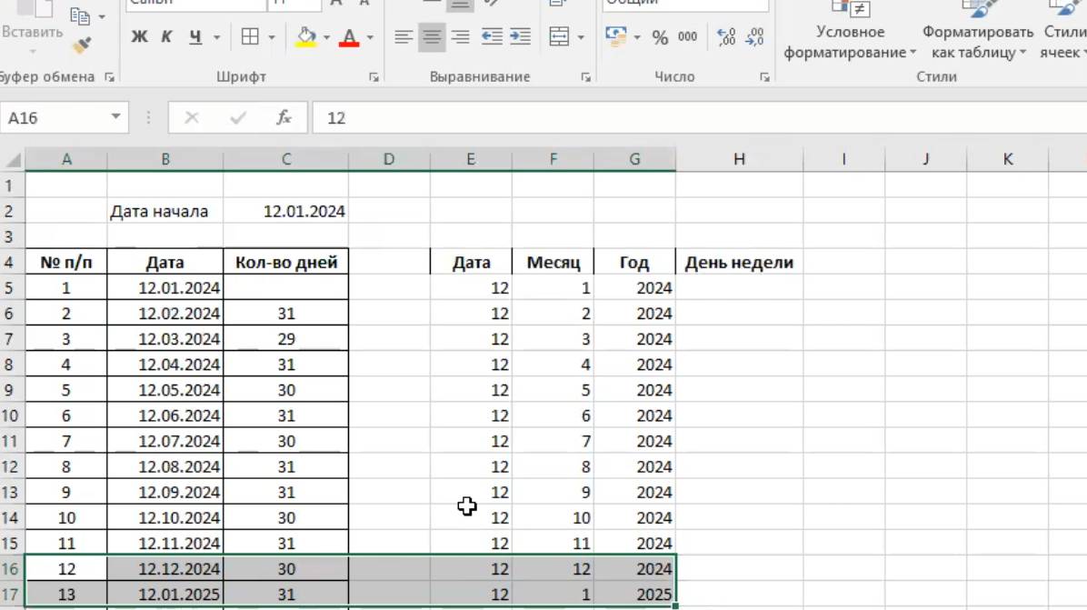1087x610 pixels.
Task: Select column D header
Action: (389, 159)
